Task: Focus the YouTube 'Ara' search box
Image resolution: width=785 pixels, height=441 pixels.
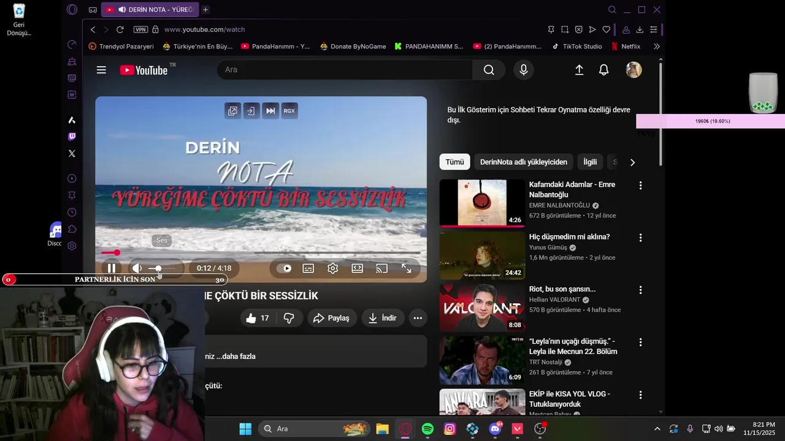Action: click(345, 70)
